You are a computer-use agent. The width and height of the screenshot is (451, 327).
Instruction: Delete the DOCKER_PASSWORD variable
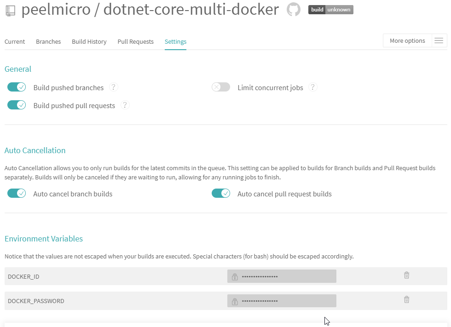coord(406,300)
